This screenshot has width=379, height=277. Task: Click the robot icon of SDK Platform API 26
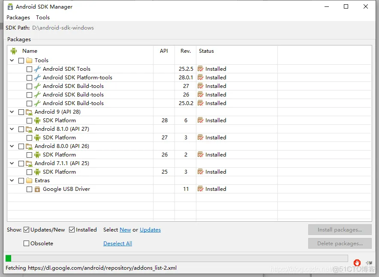37,155
